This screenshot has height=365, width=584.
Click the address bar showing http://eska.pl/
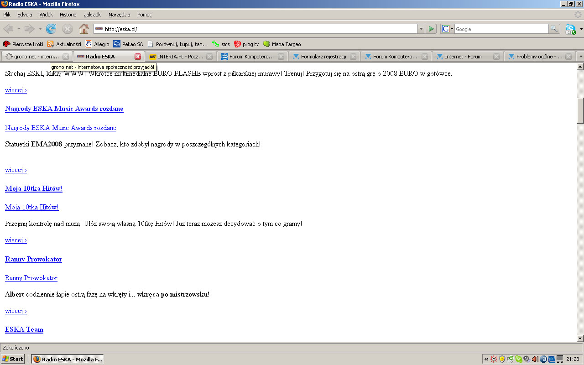point(255,29)
